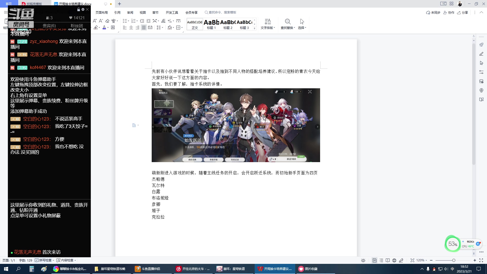This screenshot has height=274, width=487.
Task: Apply 正文 body style
Action: pyautogui.click(x=195, y=24)
